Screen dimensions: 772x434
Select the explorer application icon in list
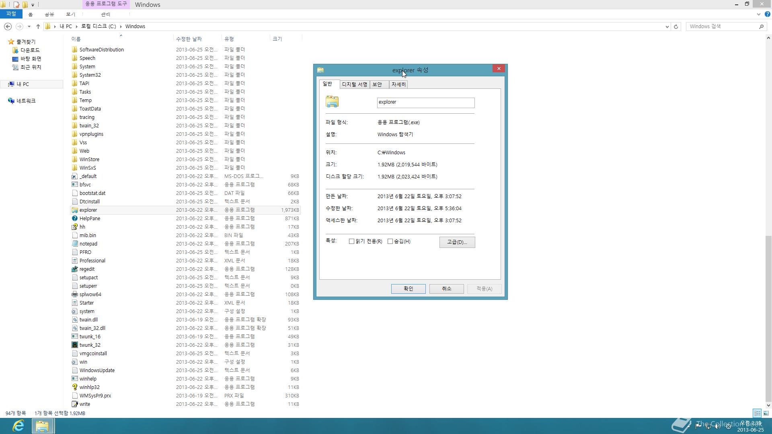click(74, 210)
